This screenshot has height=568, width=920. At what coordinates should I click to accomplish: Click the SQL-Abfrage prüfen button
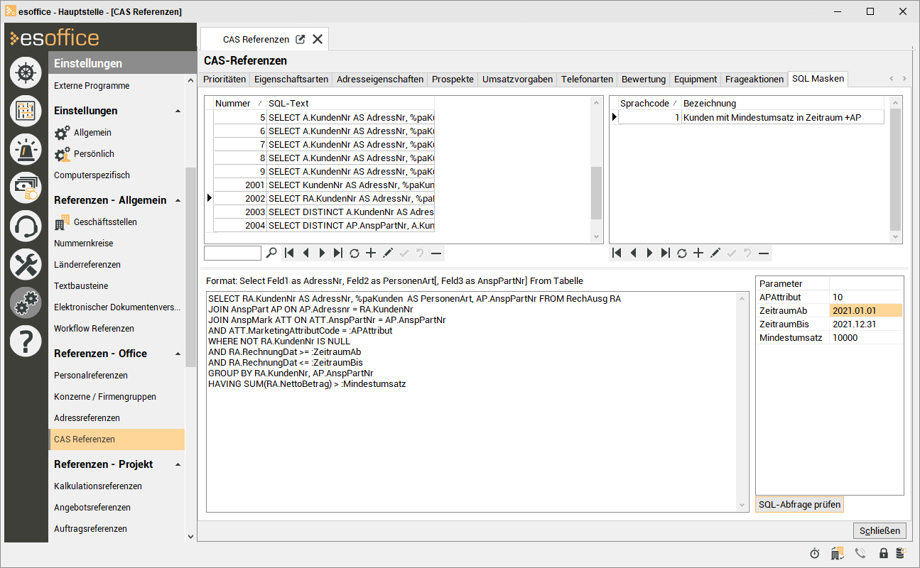(x=799, y=505)
